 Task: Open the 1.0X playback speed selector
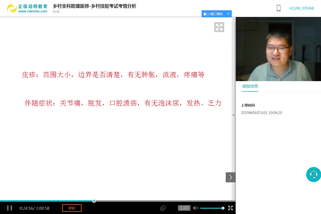(x=184, y=208)
